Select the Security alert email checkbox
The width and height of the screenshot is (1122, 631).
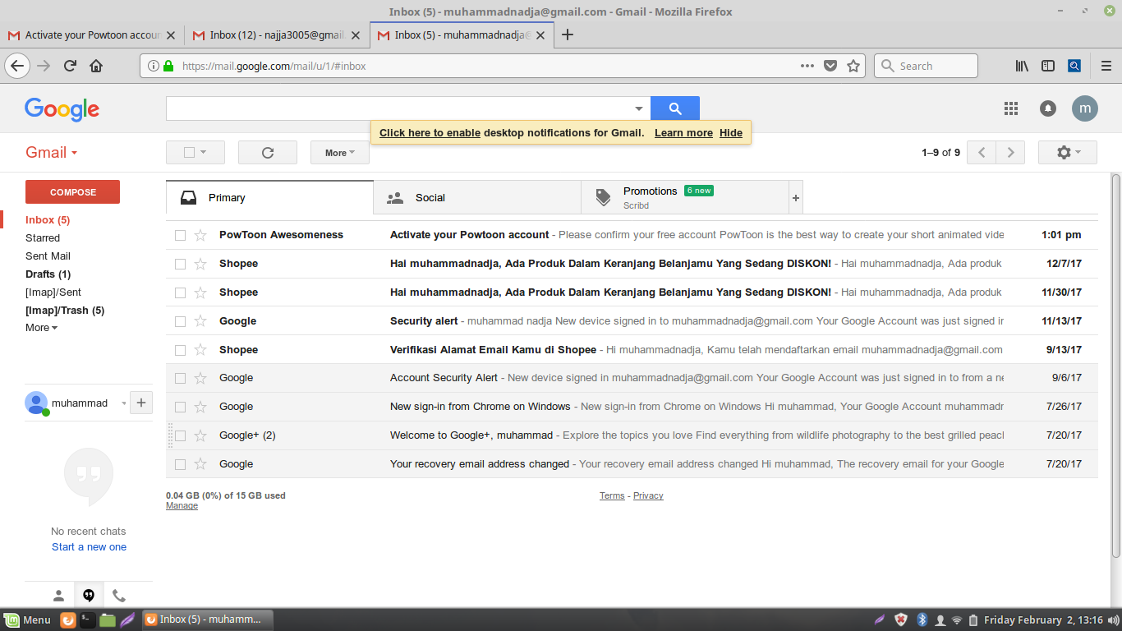(181, 322)
